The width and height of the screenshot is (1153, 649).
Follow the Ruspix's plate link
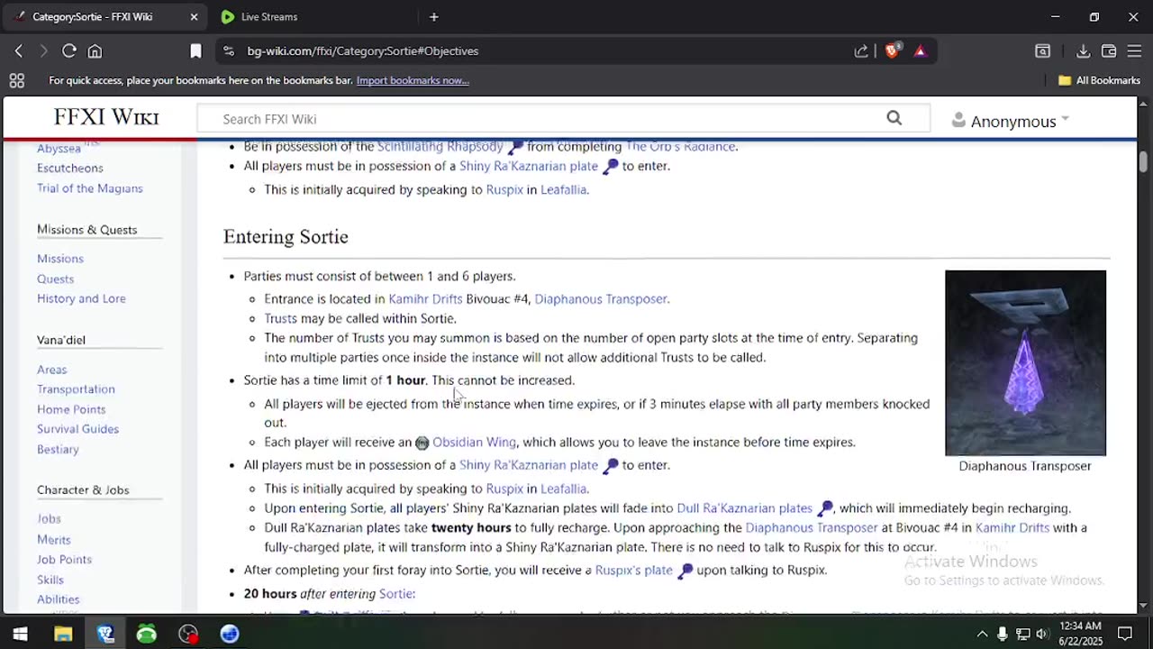point(634,571)
